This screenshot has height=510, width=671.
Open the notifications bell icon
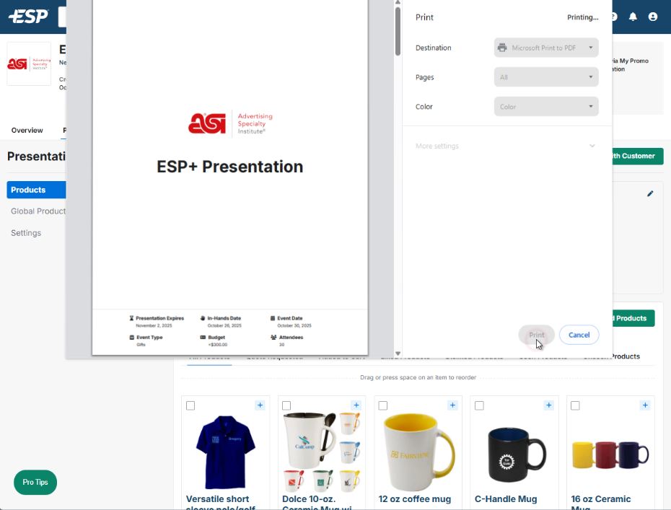point(633,17)
